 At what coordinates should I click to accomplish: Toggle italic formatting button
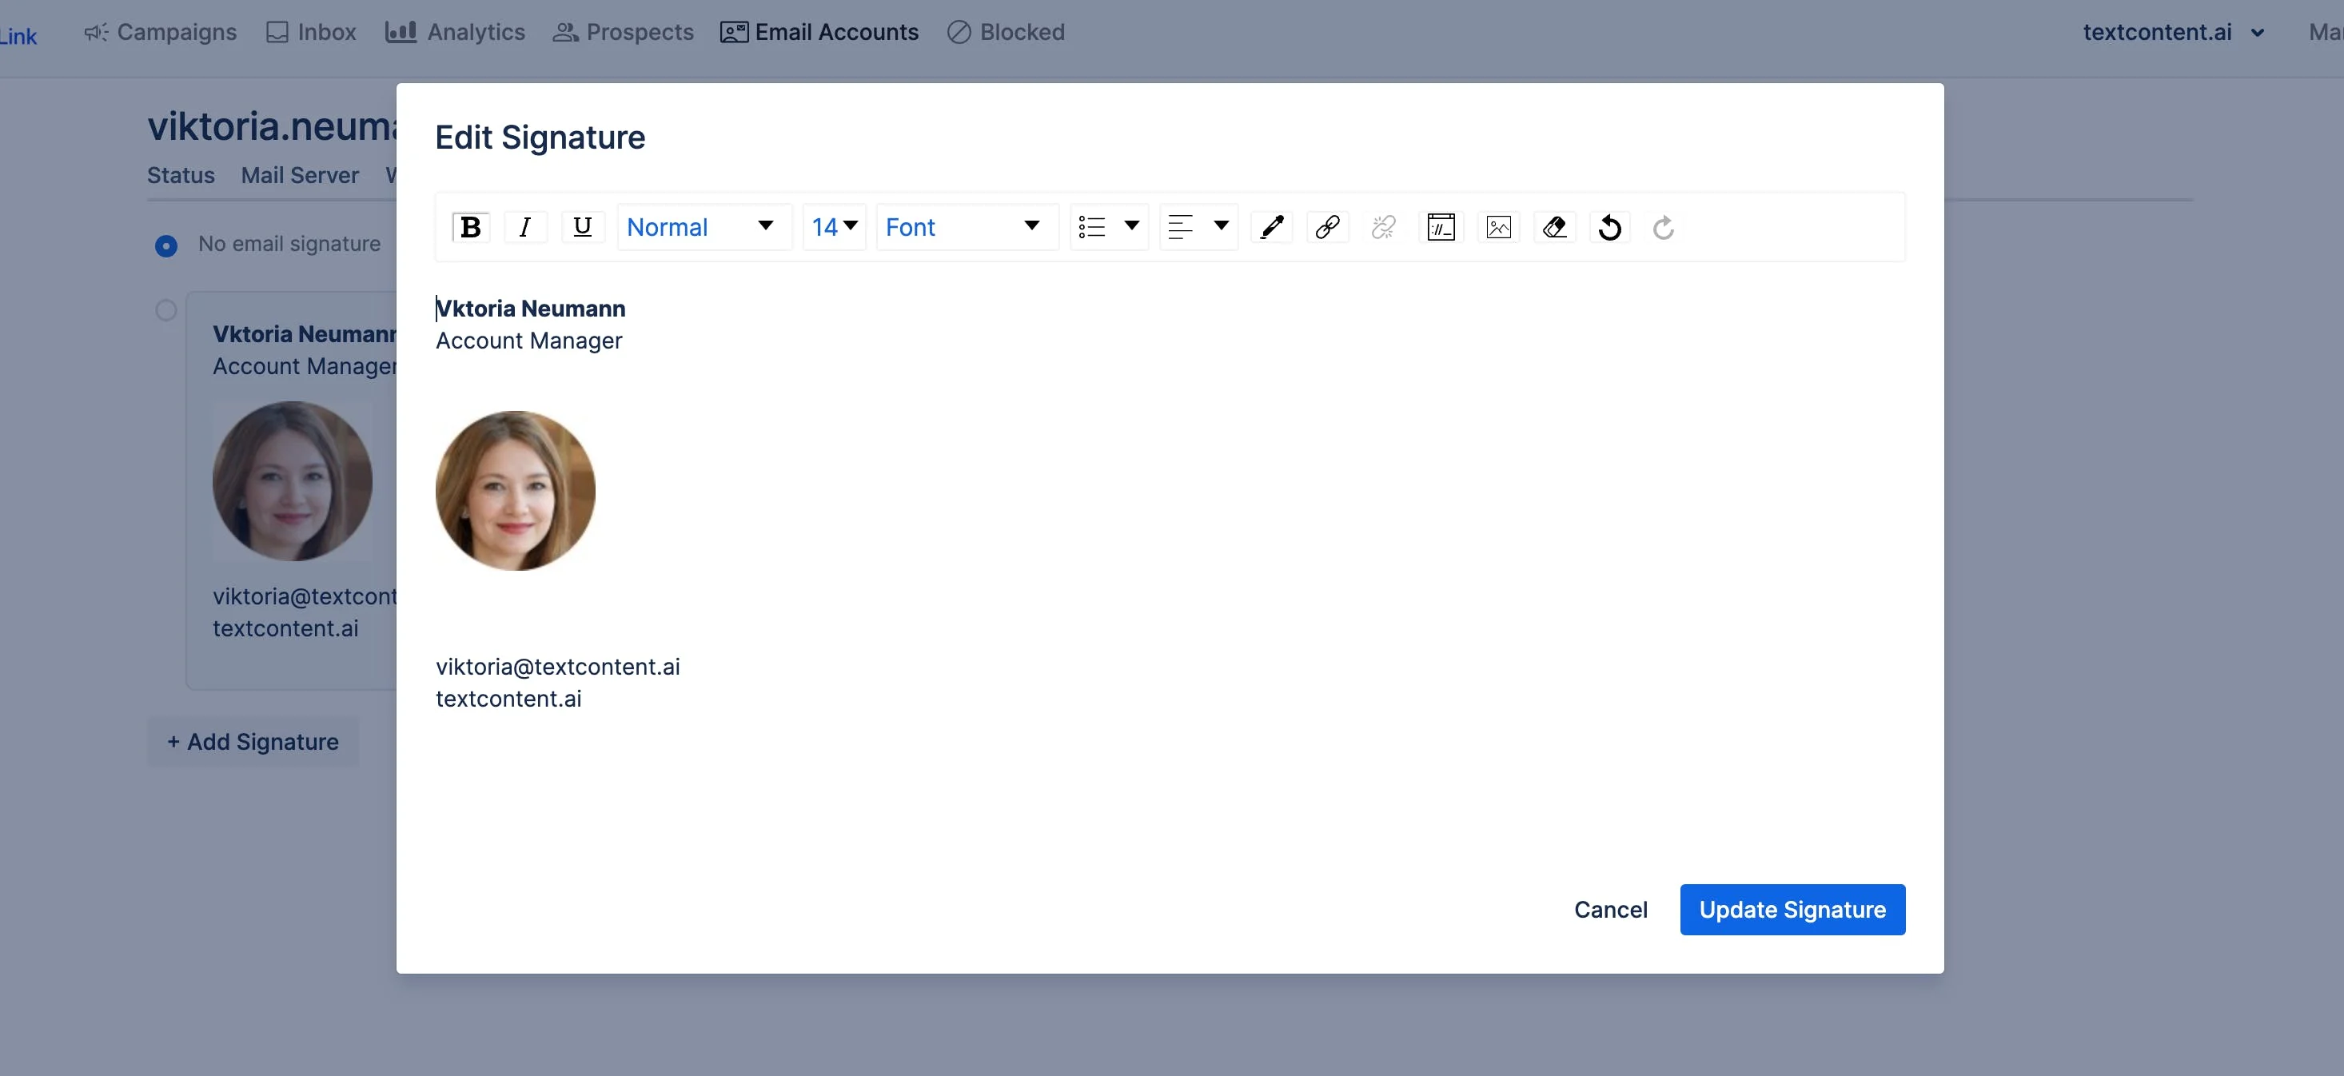[x=525, y=226]
